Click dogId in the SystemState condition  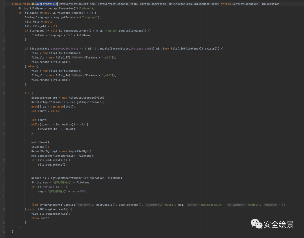pyautogui.click(x=149, y=49)
